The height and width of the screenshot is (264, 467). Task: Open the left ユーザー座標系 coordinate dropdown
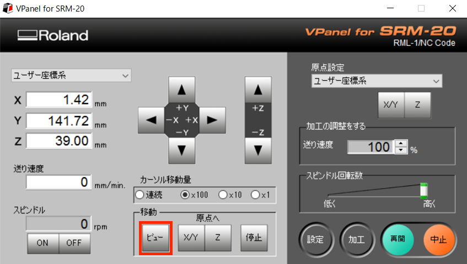pyautogui.click(x=71, y=75)
